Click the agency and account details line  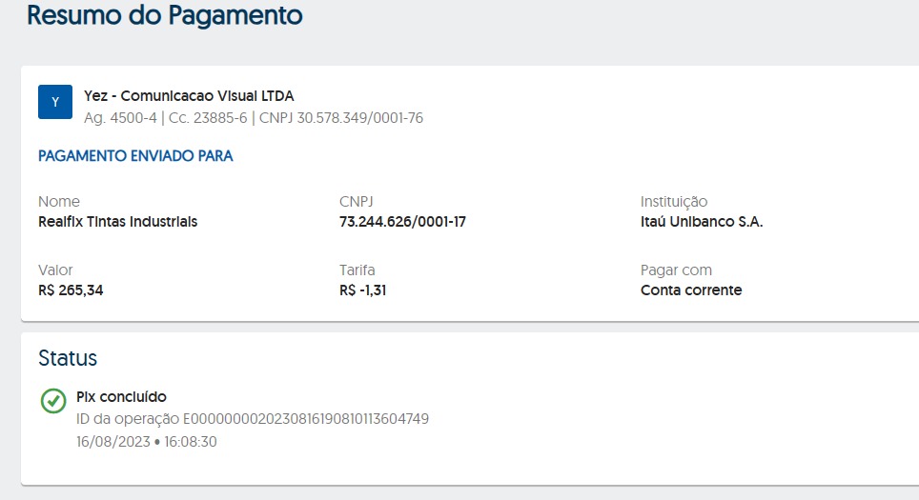pos(254,118)
